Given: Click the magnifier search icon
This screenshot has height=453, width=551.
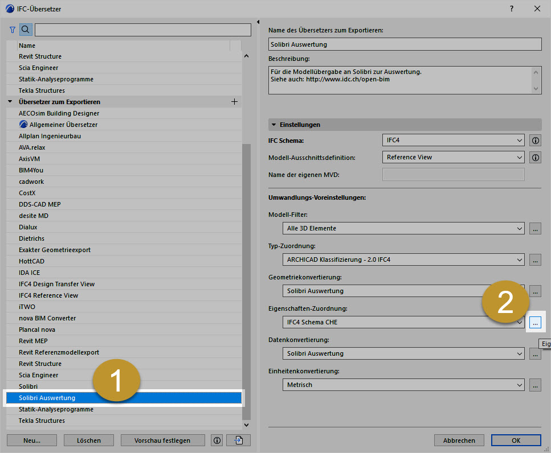Looking at the screenshot, I should (x=26, y=30).
